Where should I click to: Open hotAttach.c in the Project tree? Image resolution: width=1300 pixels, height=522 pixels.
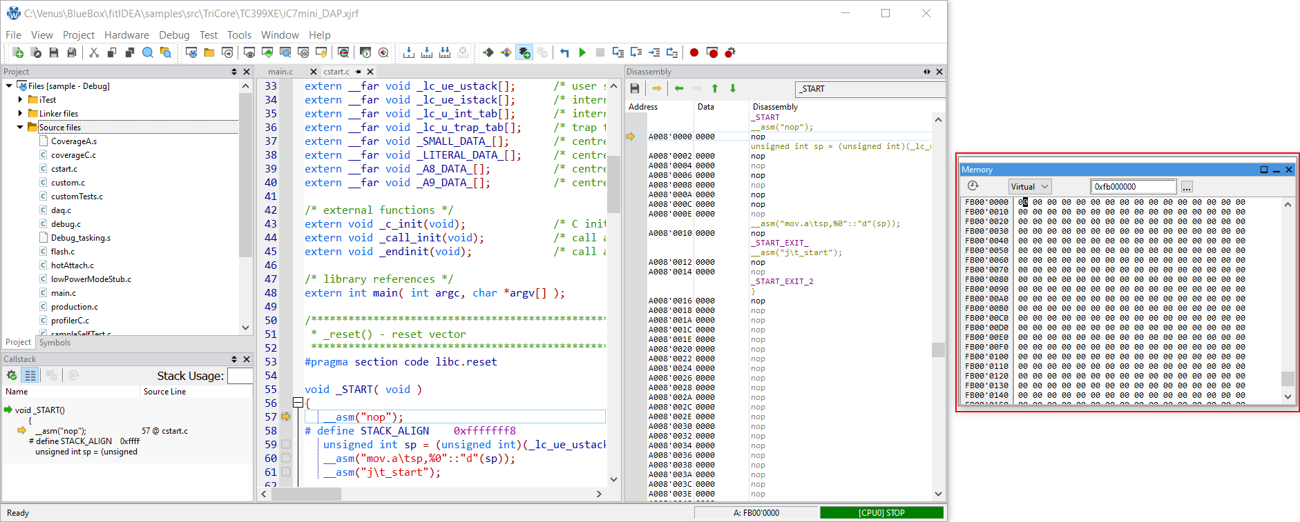click(x=72, y=265)
